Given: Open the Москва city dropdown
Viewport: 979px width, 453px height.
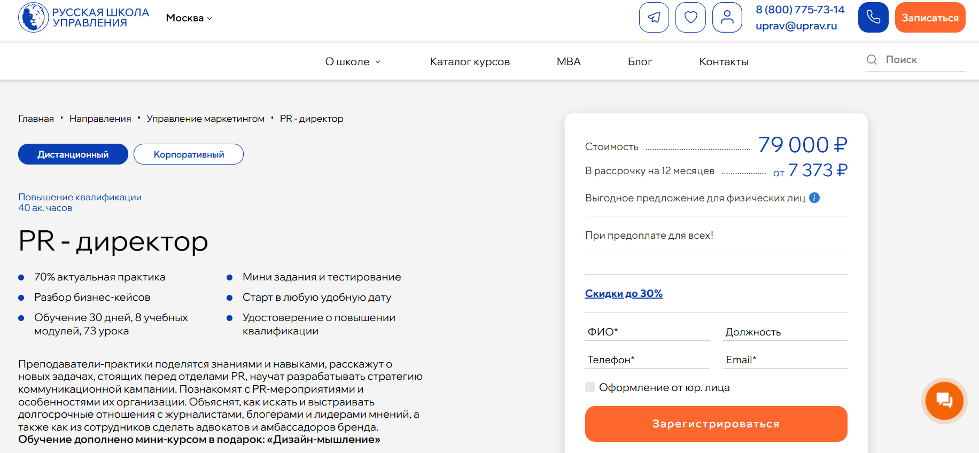Looking at the screenshot, I should [189, 18].
